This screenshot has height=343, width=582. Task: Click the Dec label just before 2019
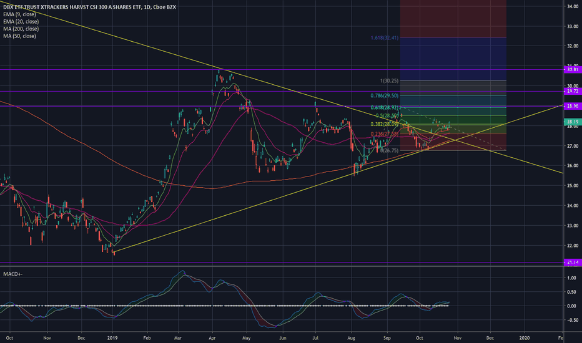81,338
